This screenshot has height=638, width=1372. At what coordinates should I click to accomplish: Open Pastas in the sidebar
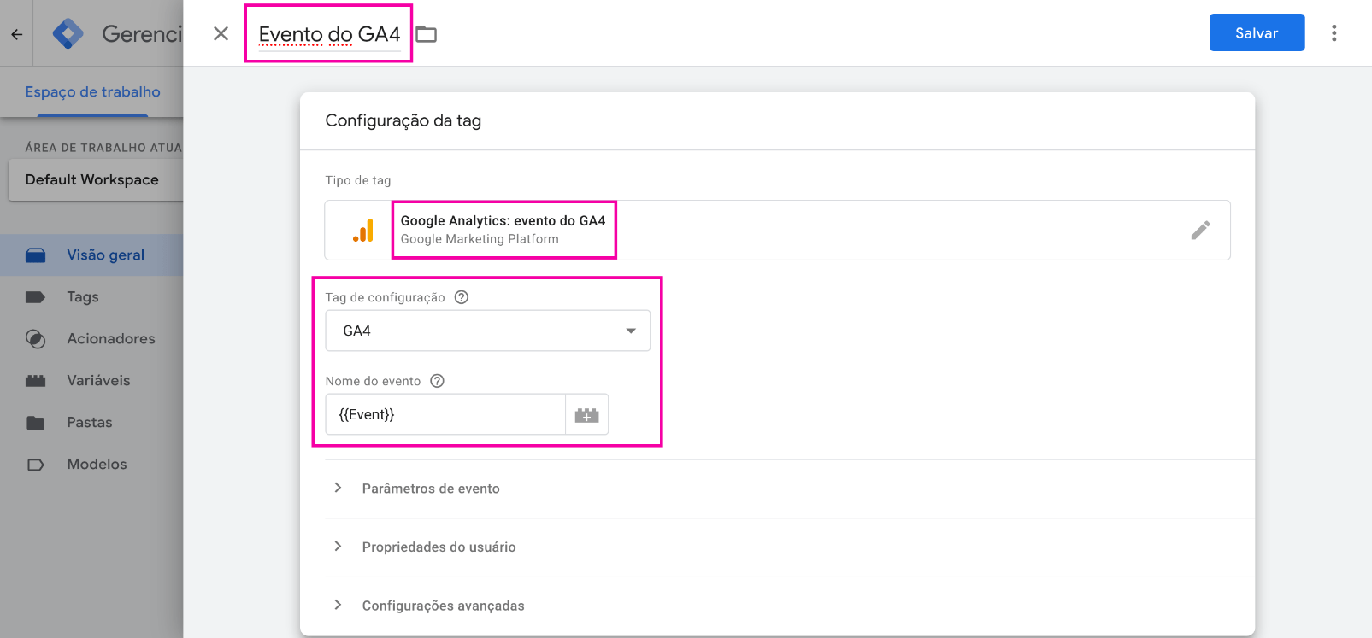click(x=91, y=422)
